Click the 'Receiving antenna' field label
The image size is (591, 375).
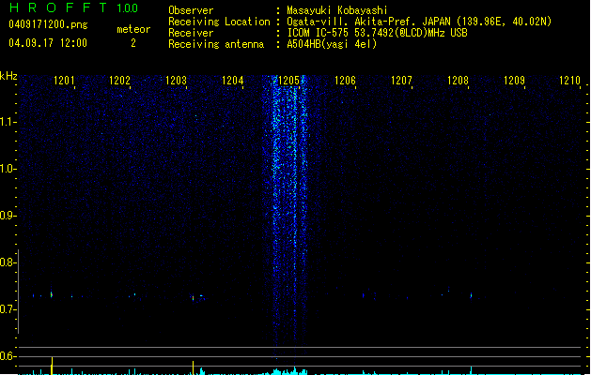tap(216, 44)
